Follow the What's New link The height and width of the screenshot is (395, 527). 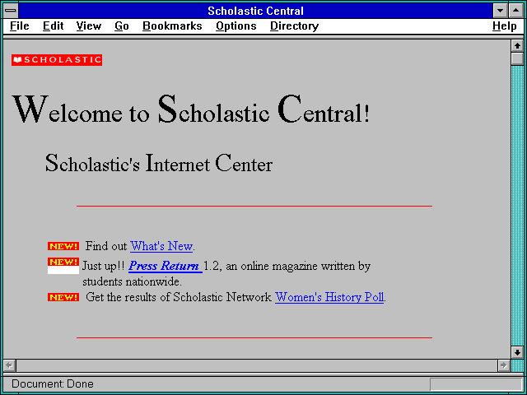pos(161,246)
